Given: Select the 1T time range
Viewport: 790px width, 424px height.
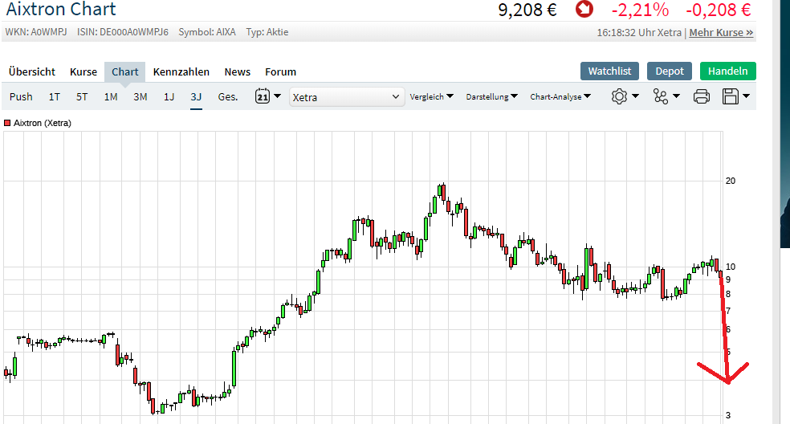Looking at the screenshot, I should pos(55,96).
